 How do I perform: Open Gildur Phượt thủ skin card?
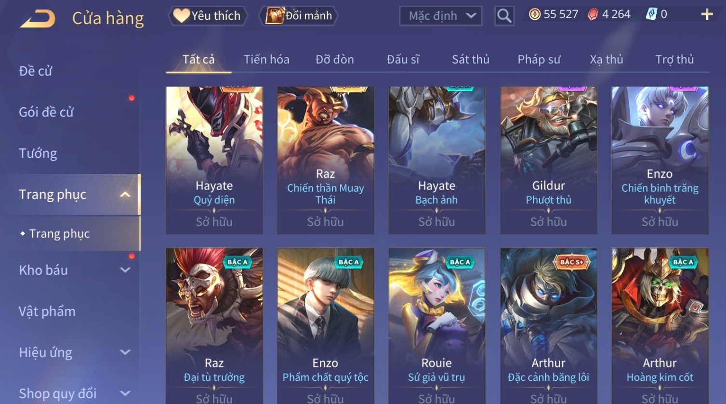coord(548,160)
